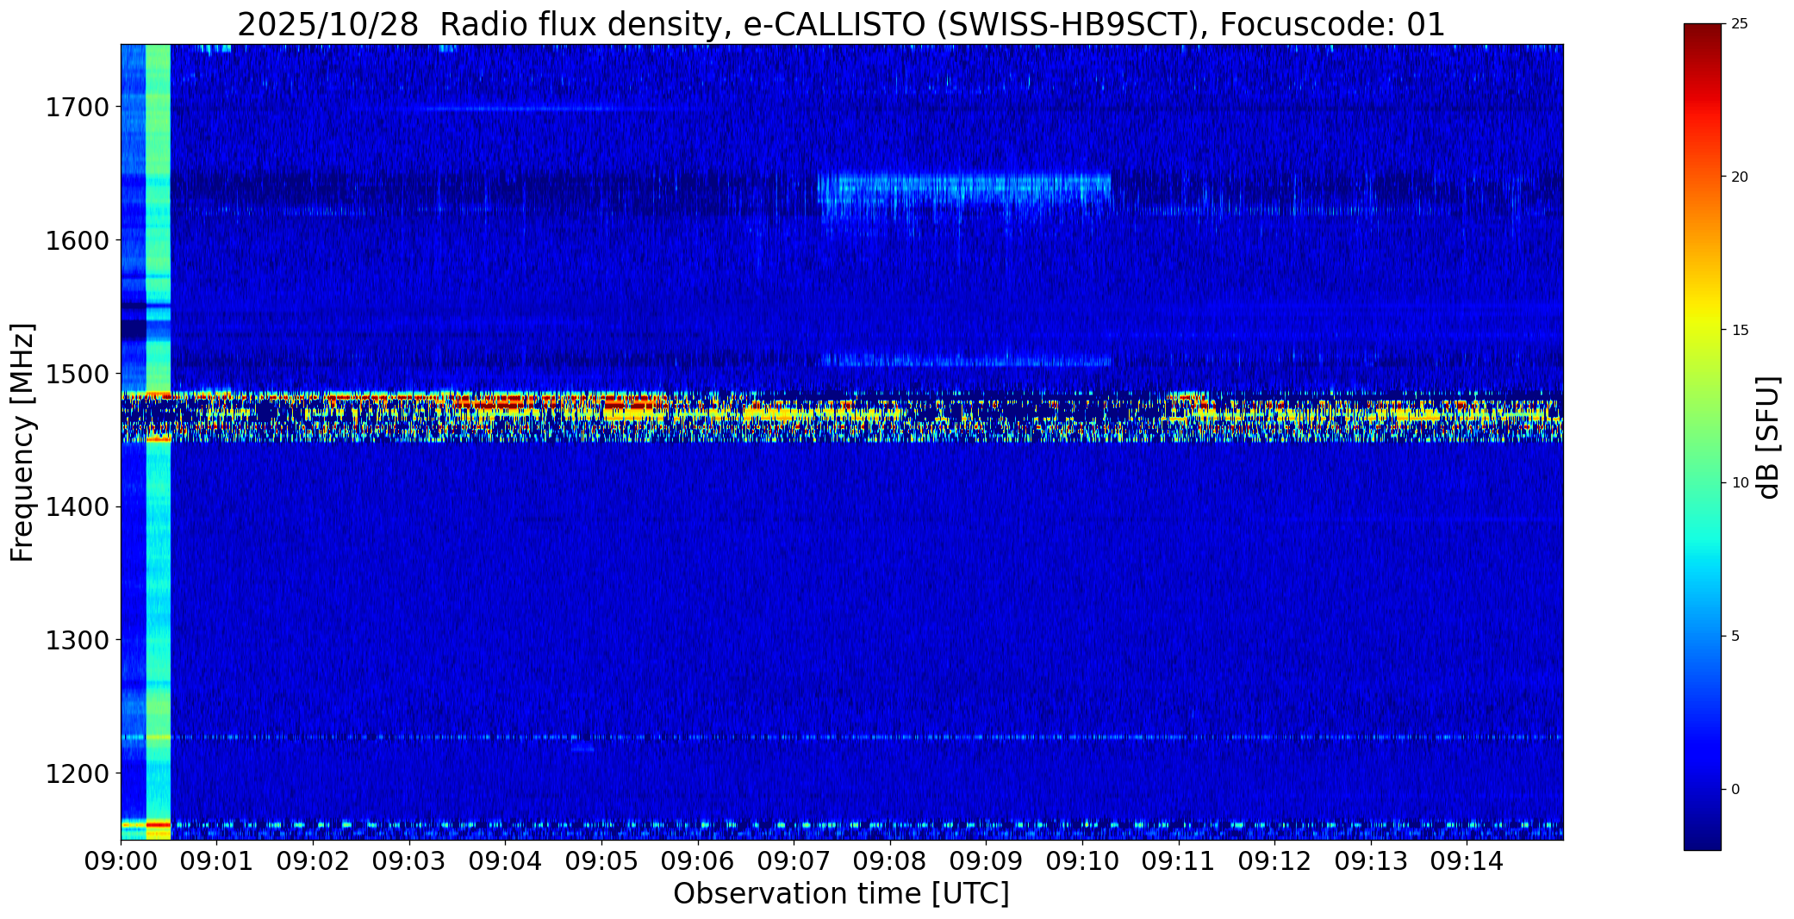This screenshot has width=1794, height=919.
Task: Click the 1200 frequency tick label
Action: (x=77, y=773)
